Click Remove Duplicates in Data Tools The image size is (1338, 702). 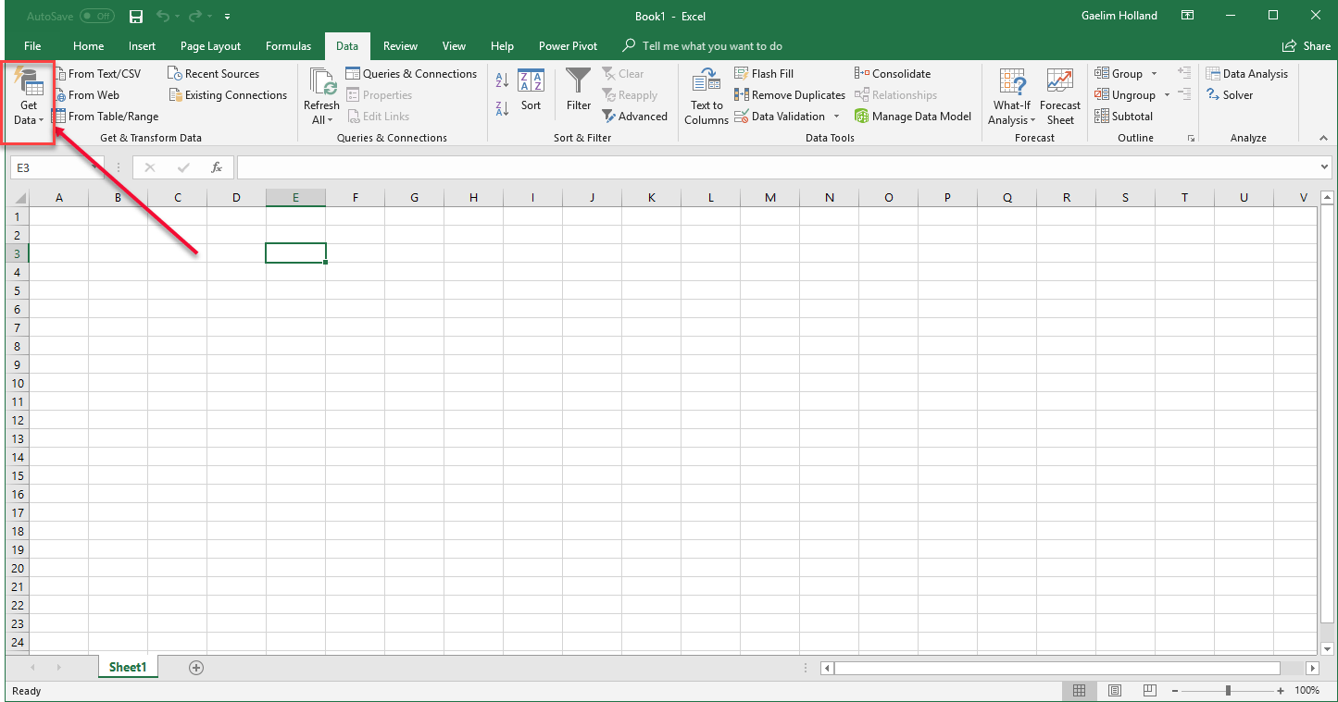[790, 95]
